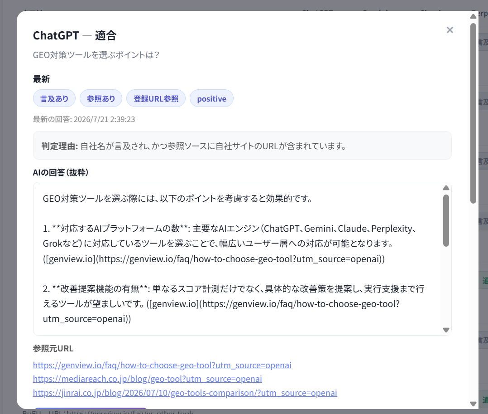
Task: Open the genview.io how-to-choose-geo-tool reference link
Action: 162,365
